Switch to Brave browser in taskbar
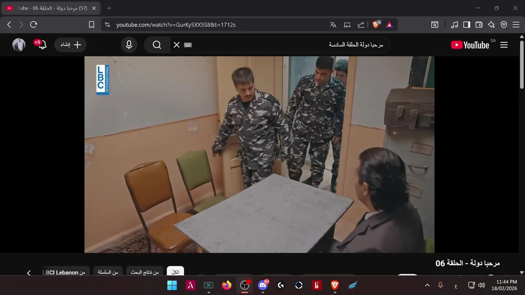 335,285
